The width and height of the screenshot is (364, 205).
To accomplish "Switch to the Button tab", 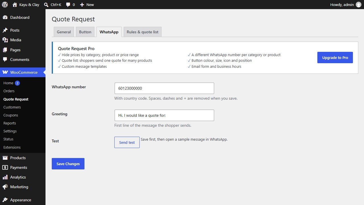I will pyautogui.click(x=85, y=32).
